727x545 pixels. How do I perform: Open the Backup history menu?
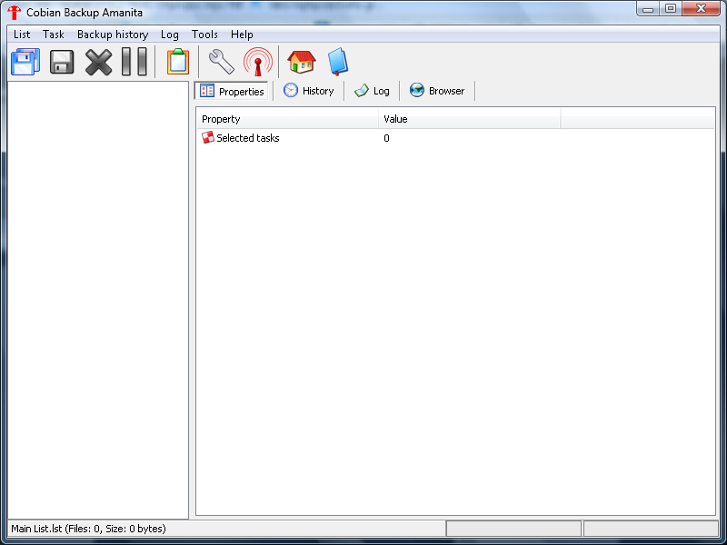(113, 35)
